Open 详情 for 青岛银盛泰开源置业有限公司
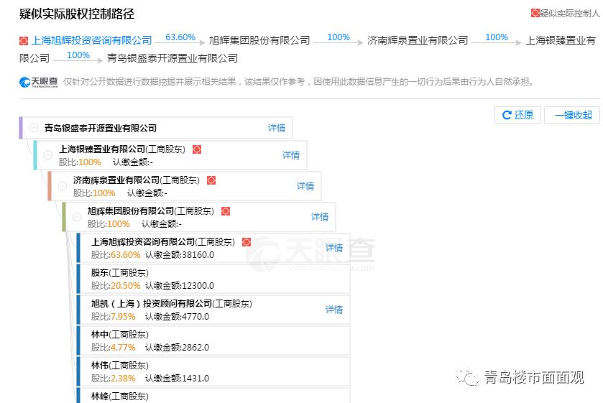Image resolution: width=603 pixels, height=403 pixels. click(277, 128)
